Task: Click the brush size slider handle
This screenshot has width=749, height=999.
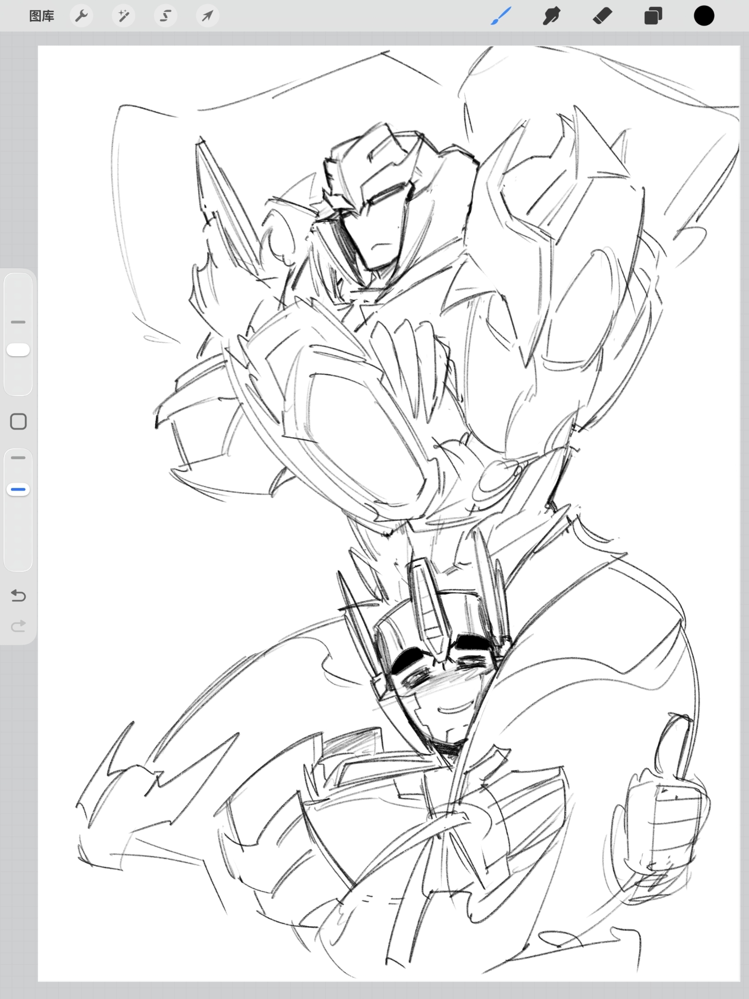Action: pyautogui.click(x=18, y=350)
